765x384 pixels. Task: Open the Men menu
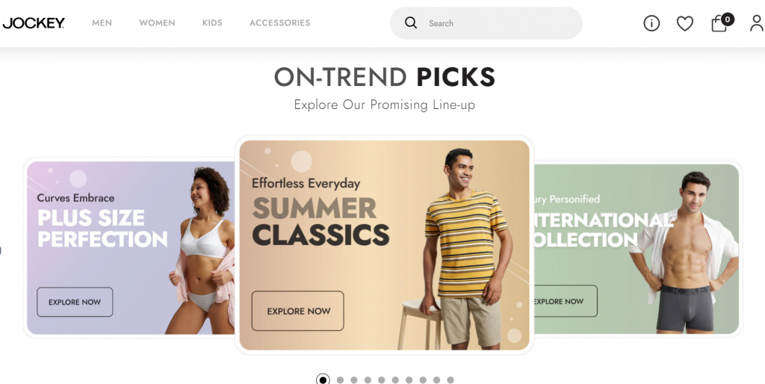click(x=102, y=23)
